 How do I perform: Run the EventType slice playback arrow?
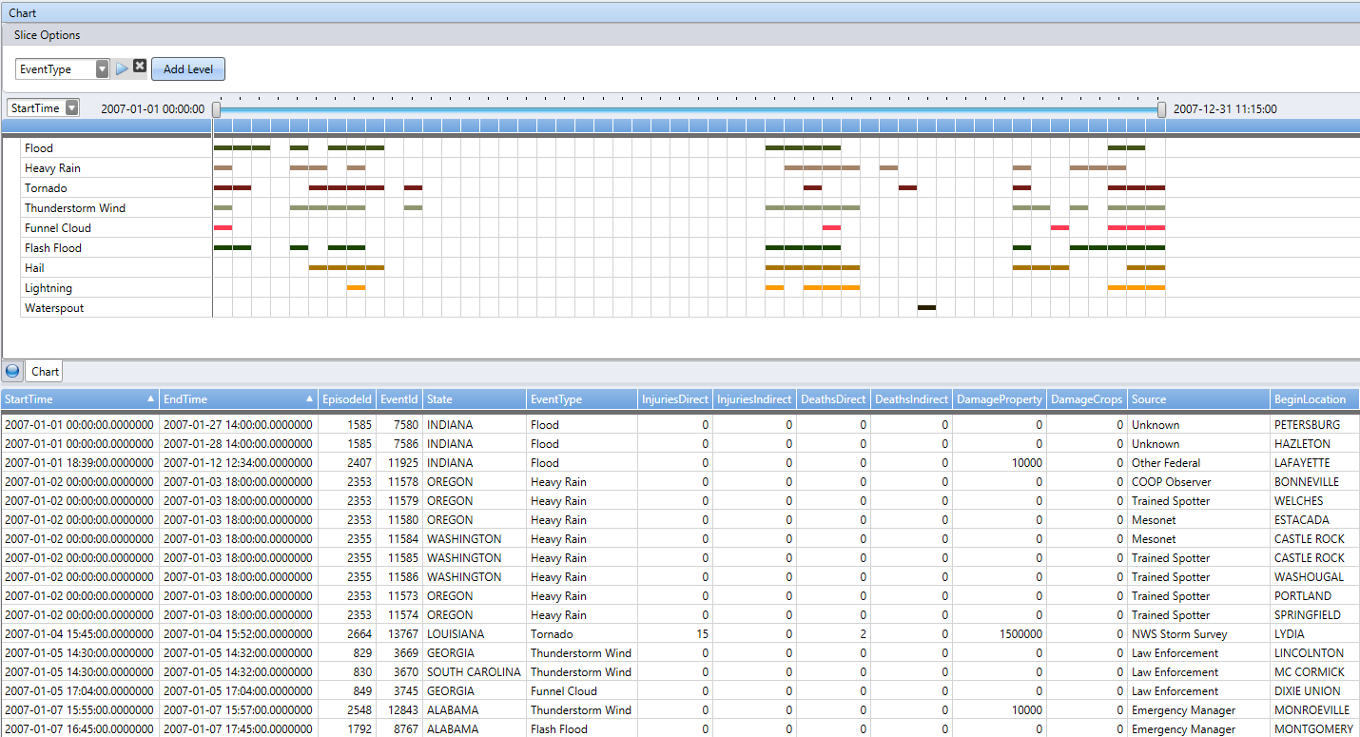(x=122, y=68)
